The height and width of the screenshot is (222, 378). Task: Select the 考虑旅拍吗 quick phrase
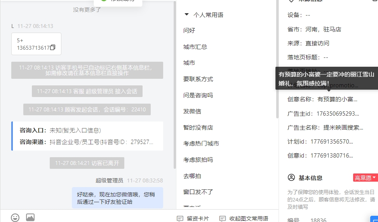click(198, 160)
